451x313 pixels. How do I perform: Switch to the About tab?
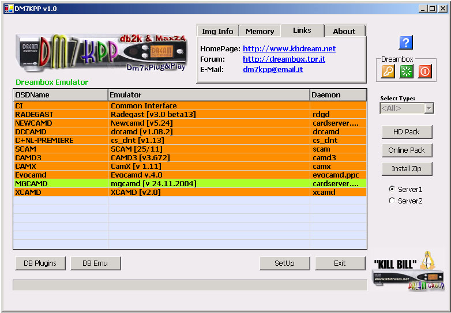coord(344,31)
